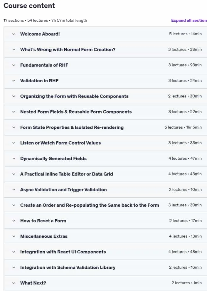Open the Validation in RHF chevron
207x291 pixels.
pyautogui.click(x=14, y=81)
